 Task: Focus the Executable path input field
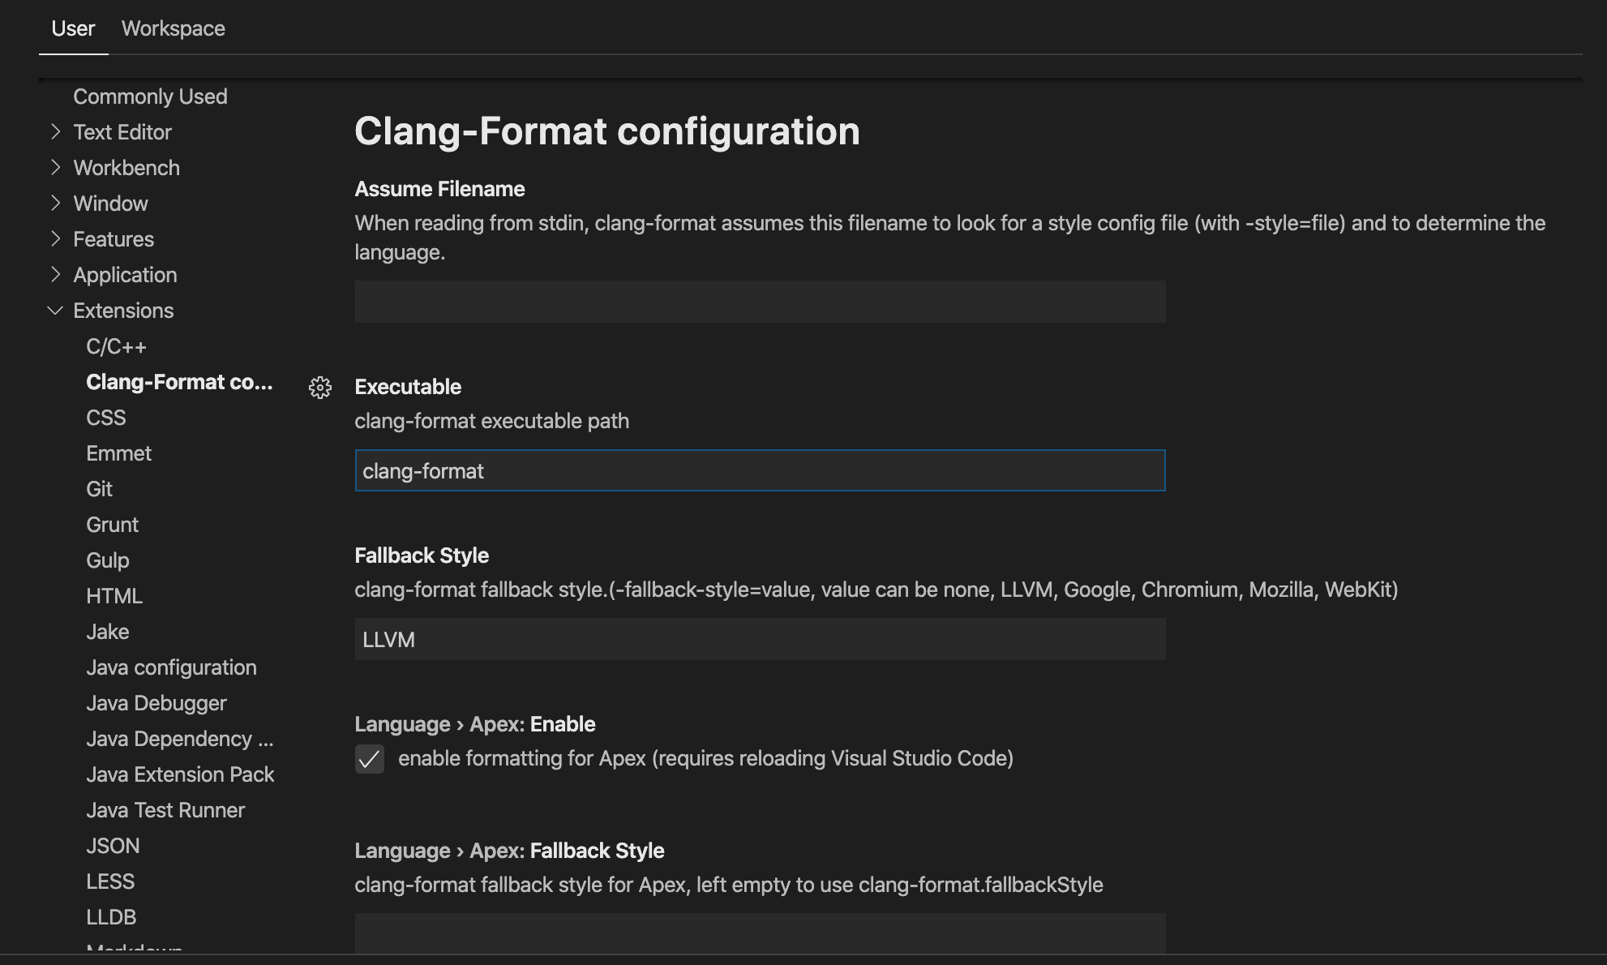pos(759,470)
